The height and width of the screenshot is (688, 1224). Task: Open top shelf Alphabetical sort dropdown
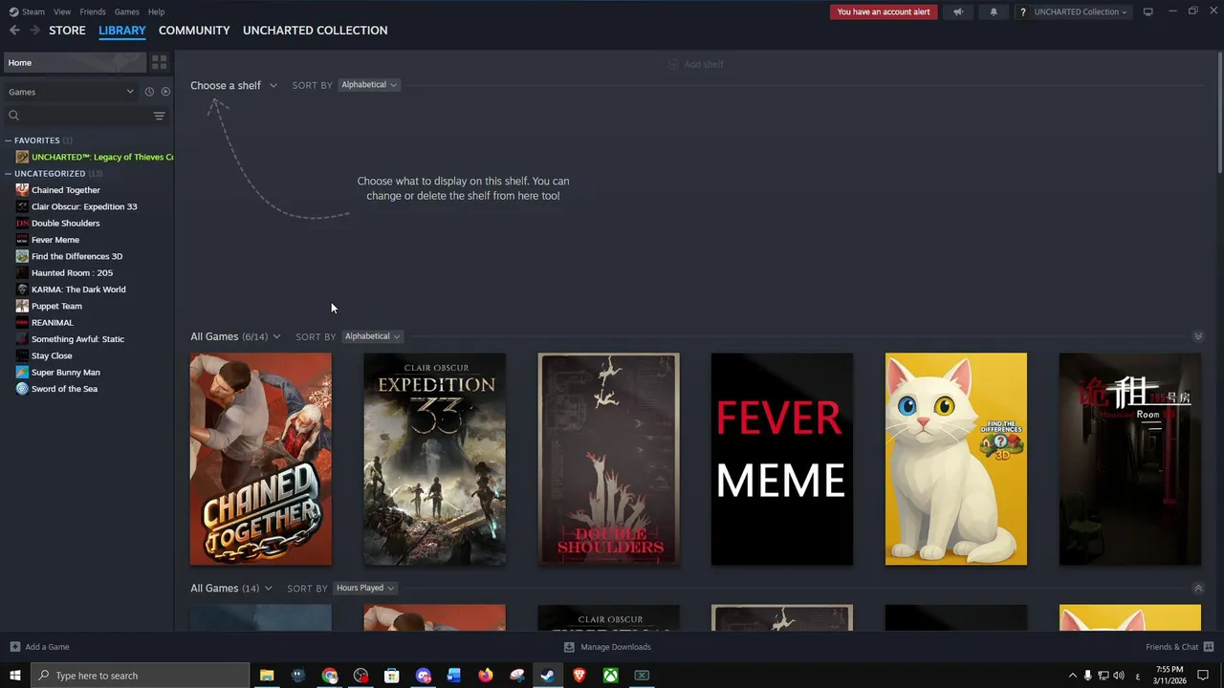369,85
